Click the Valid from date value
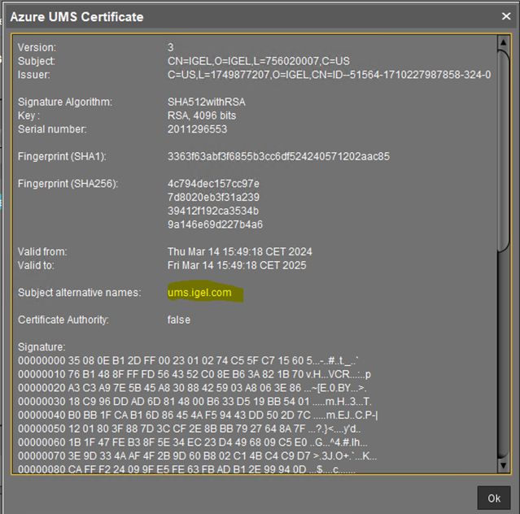The image size is (520, 514). [x=239, y=252]
